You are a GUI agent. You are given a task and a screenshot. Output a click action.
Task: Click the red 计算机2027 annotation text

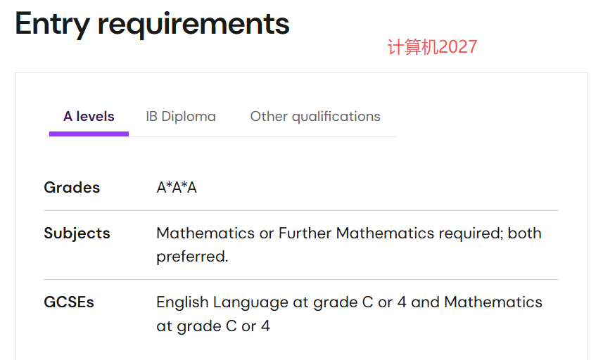432,48
